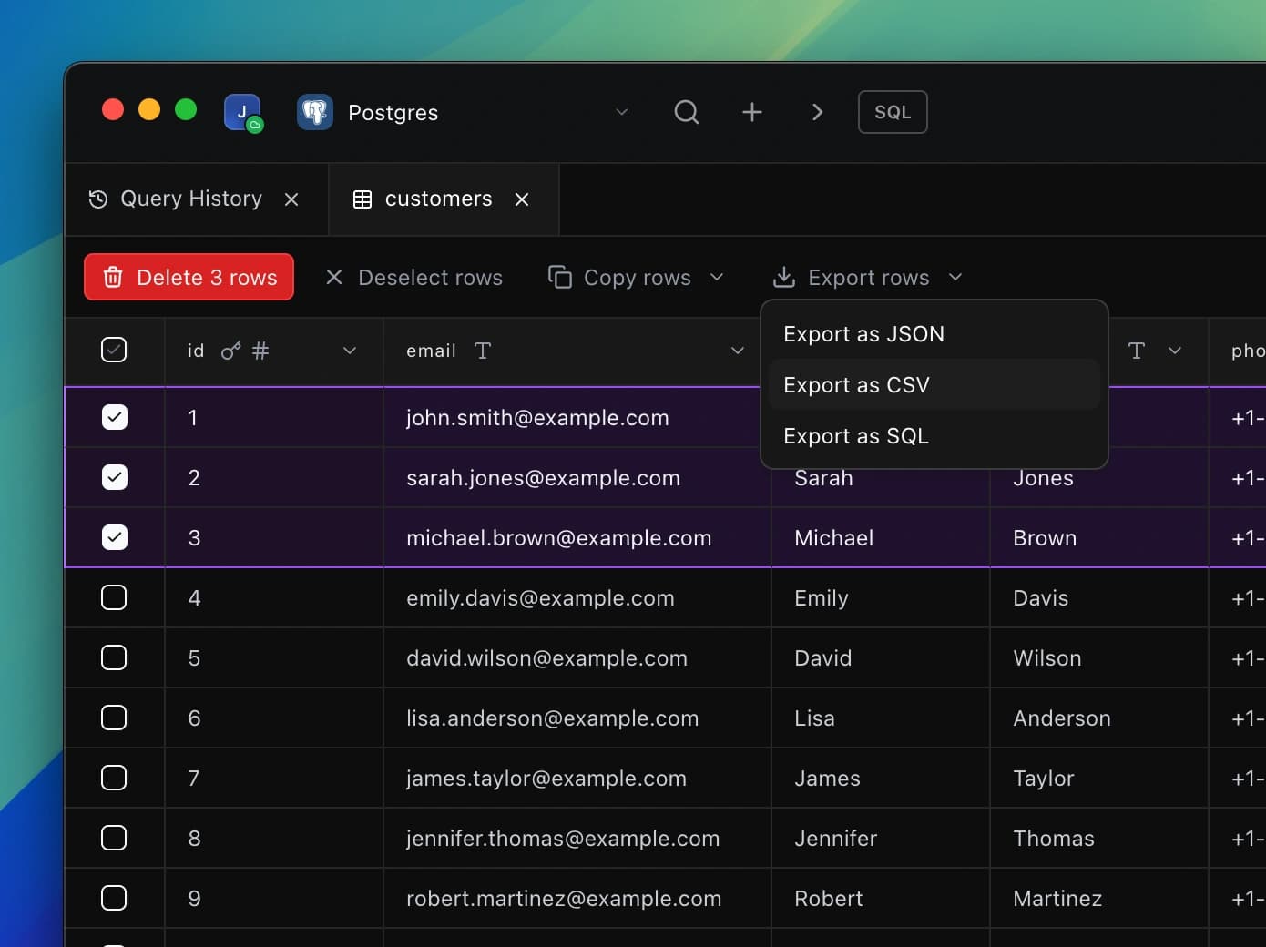Uncheck row 2 checkbox

[x=114, y=477]
